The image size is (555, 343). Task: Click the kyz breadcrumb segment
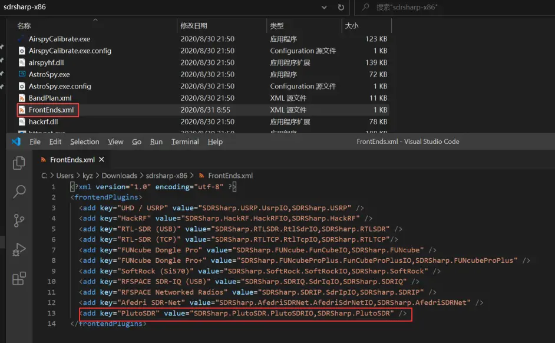88,176
